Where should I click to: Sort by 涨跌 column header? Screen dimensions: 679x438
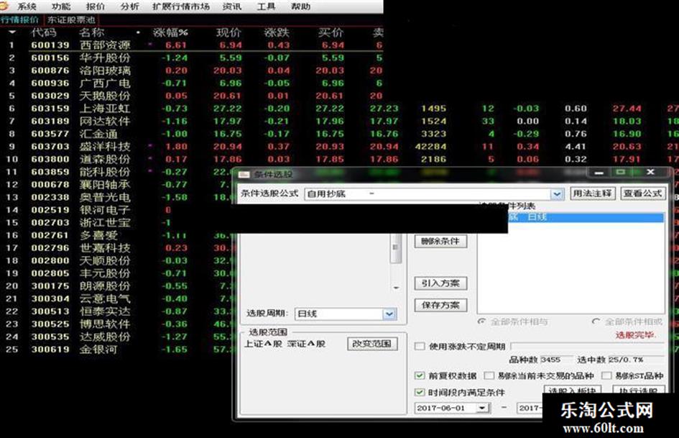pos(277,32)
